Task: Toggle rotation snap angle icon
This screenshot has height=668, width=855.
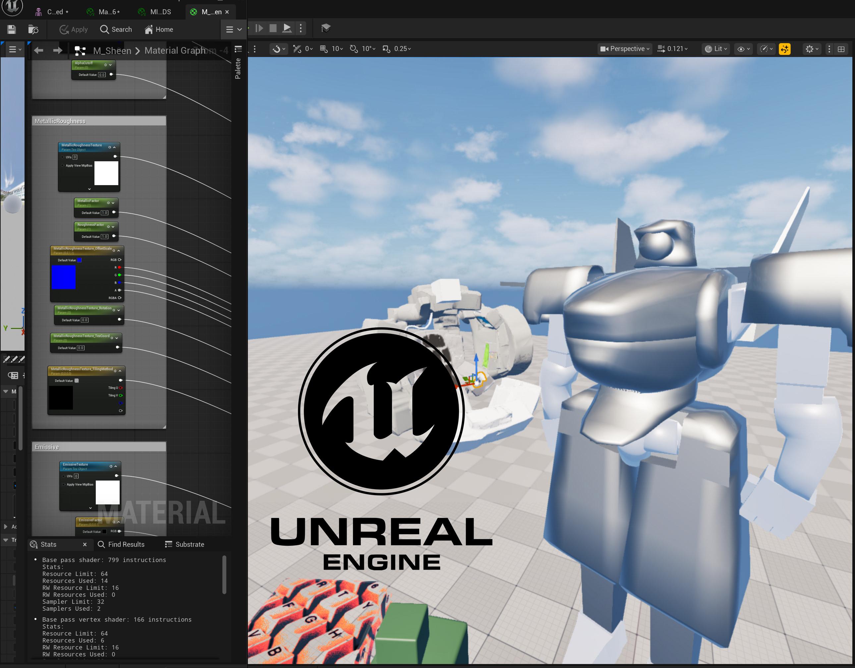Action: click(x=354, y=49)
